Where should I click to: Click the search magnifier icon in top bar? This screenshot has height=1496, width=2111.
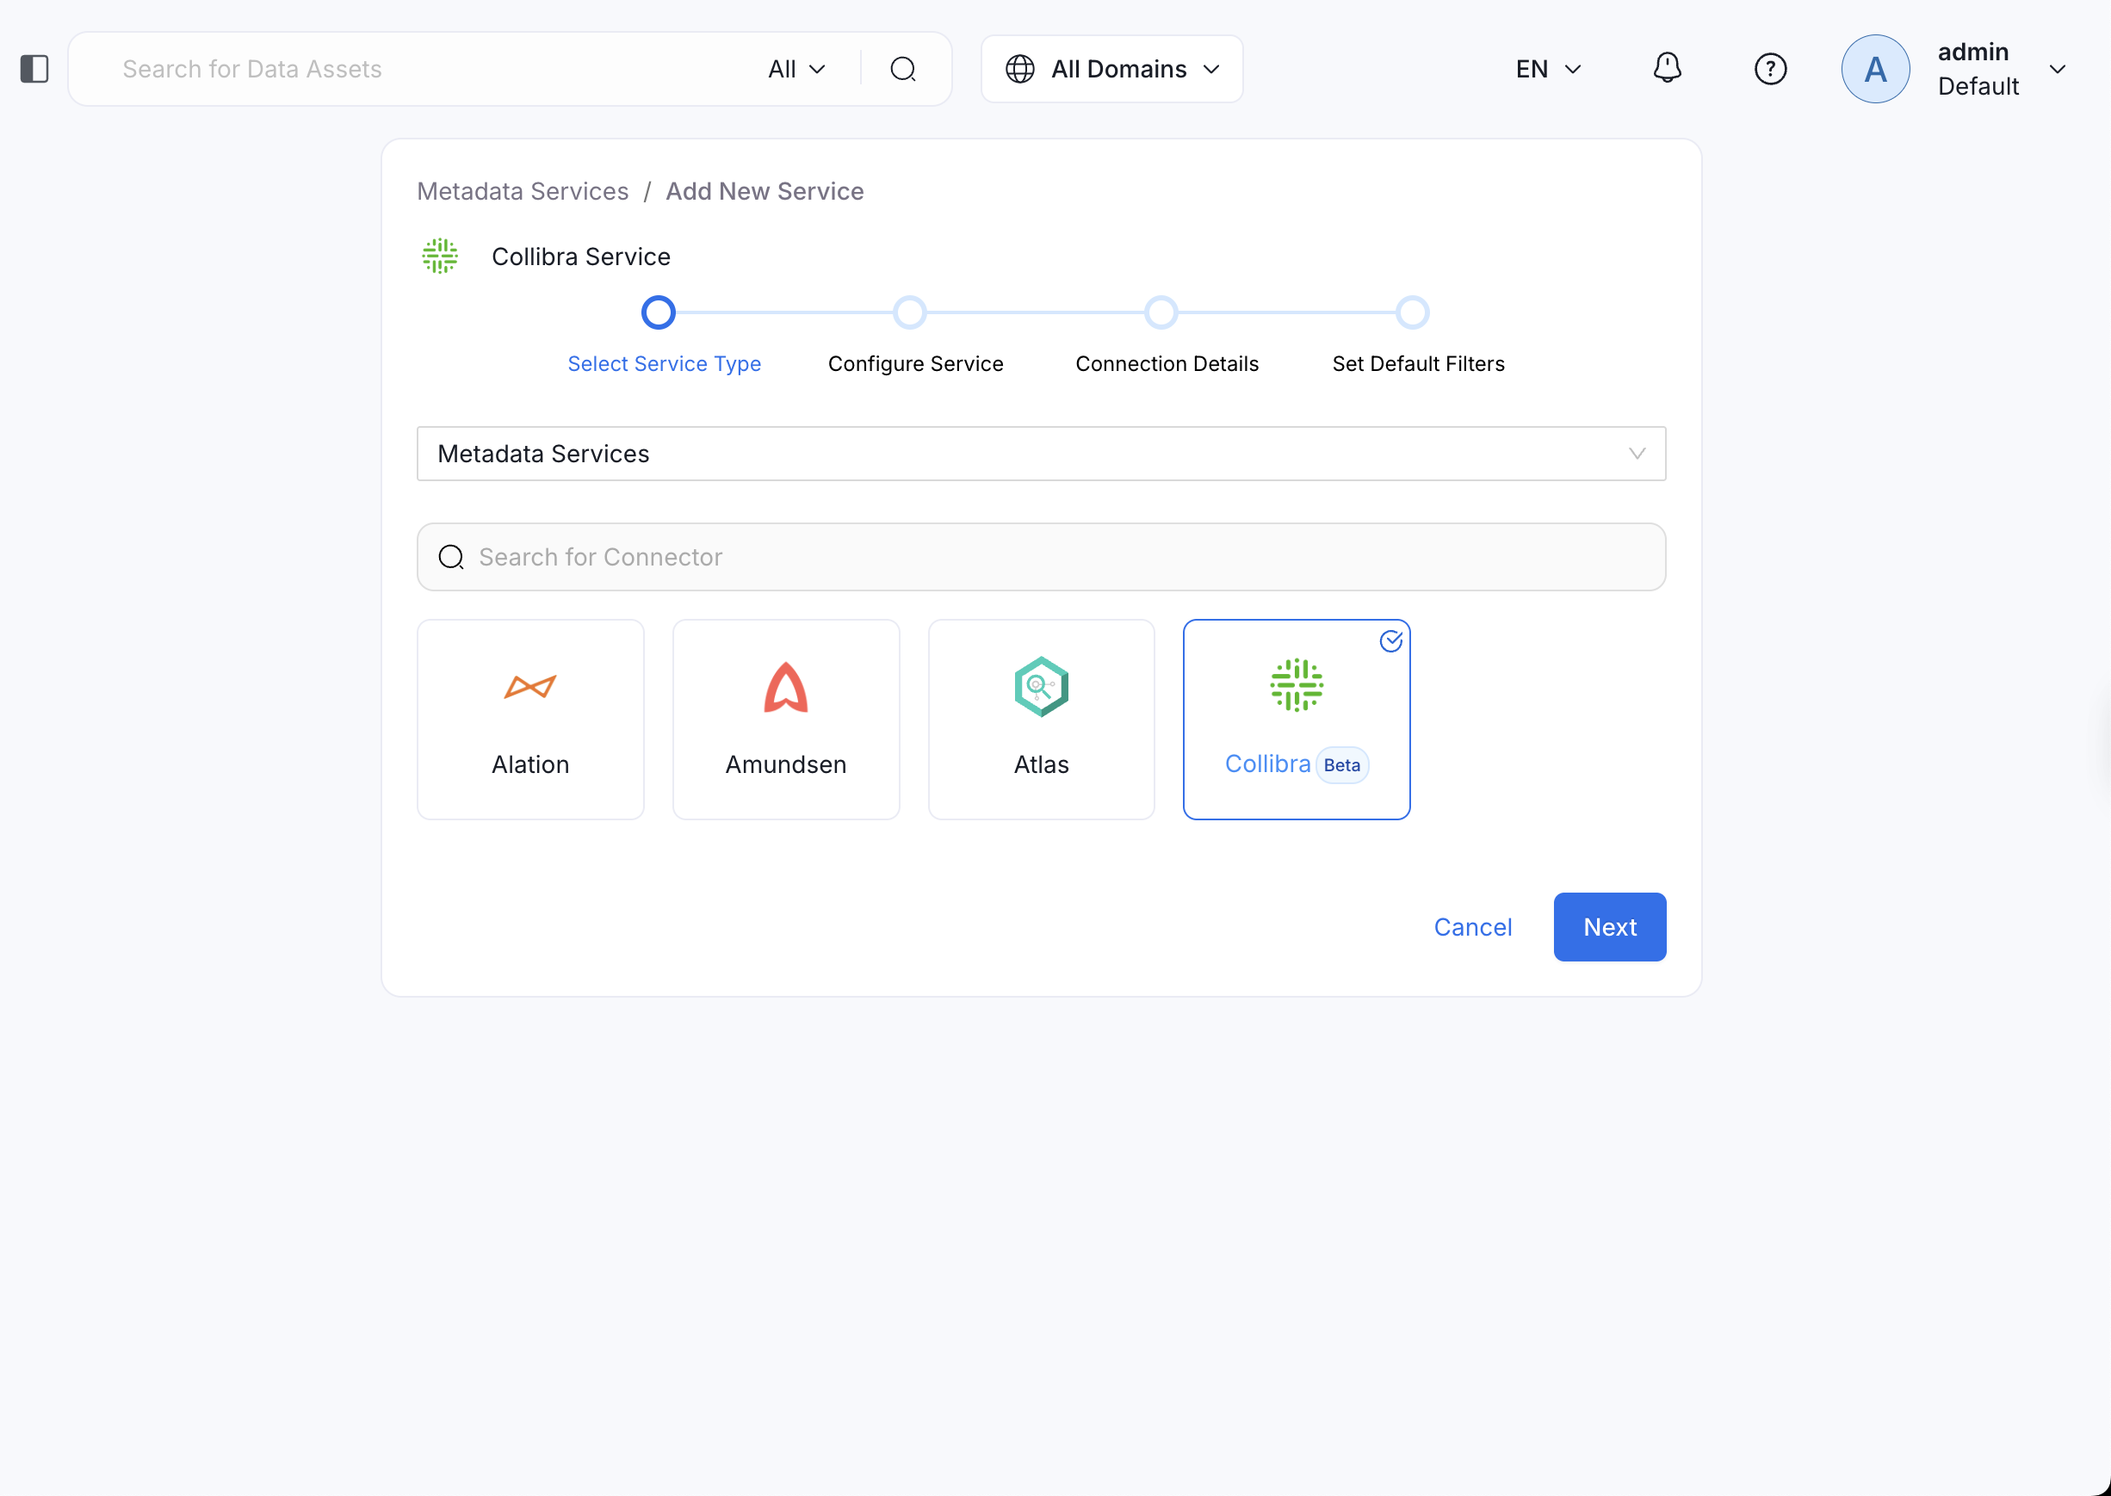tap(903, 69)
